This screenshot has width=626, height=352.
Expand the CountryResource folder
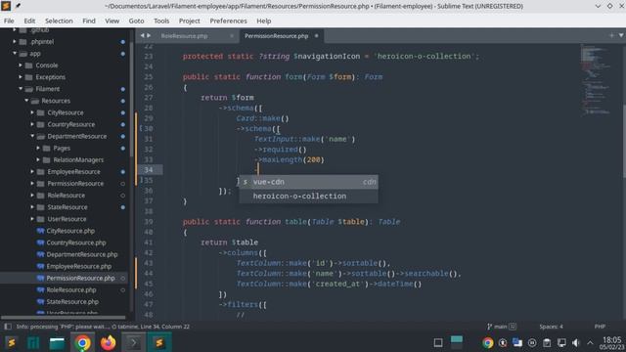click(32, 124)
